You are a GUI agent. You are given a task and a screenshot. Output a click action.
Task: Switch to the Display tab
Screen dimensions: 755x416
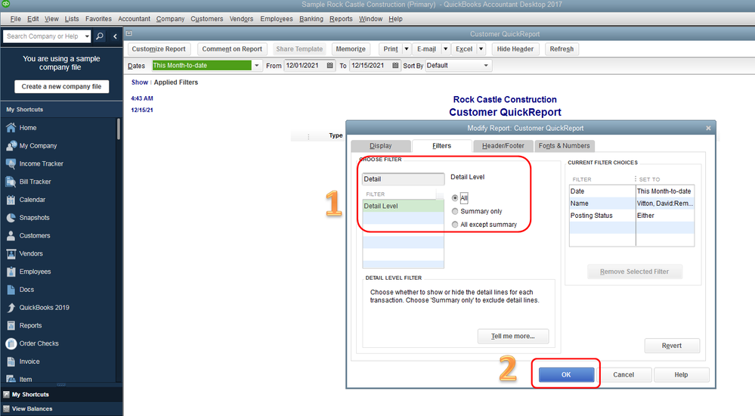point(380,146)
